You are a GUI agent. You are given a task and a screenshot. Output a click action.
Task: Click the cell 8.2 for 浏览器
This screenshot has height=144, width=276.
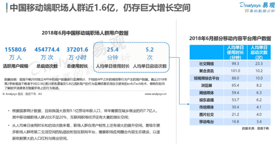[259, 86]
